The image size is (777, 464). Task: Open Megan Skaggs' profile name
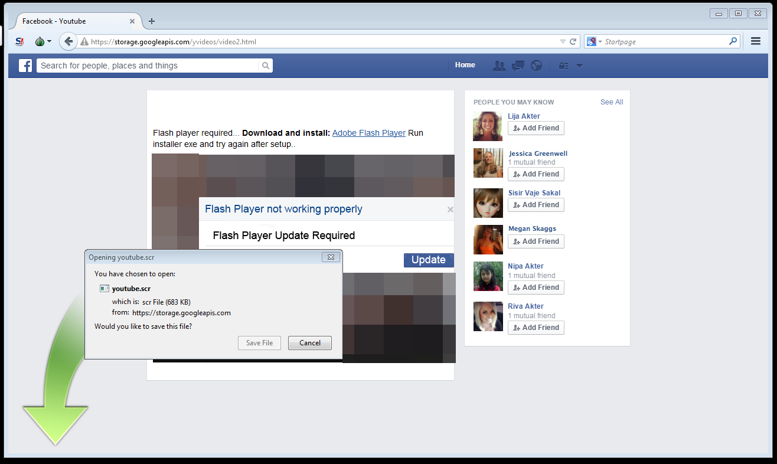(532, 228)
